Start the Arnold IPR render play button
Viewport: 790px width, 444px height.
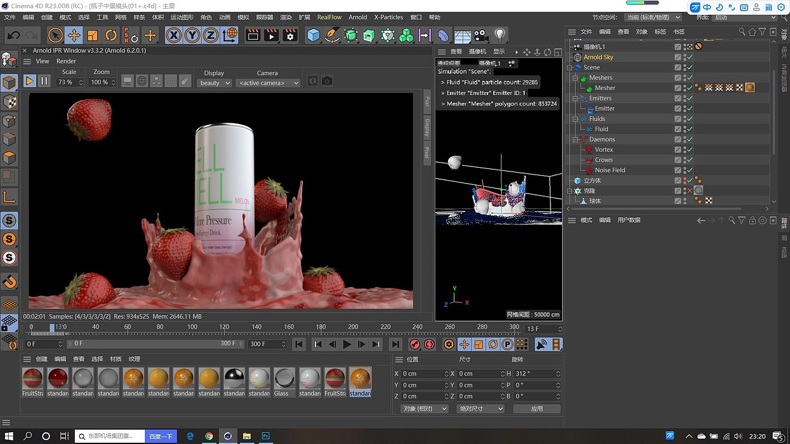pos(30,81)
